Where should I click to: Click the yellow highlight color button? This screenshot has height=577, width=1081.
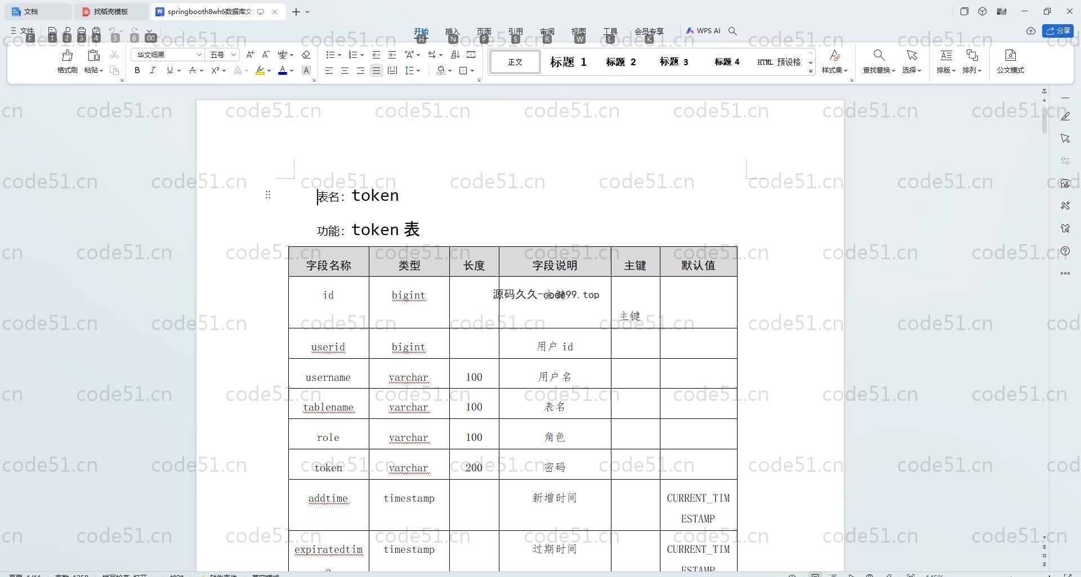[x=260, y=70]
